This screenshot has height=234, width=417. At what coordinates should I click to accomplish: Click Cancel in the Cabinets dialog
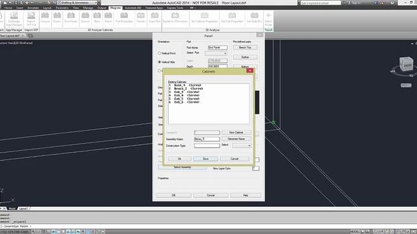(x=235, y=159)
